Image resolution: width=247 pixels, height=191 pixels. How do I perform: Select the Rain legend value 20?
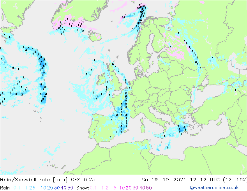tap(50, 188)
